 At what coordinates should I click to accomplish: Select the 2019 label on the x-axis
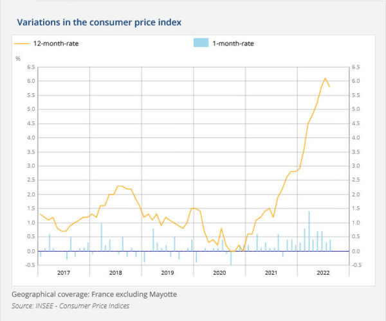(x=167, y=273)
